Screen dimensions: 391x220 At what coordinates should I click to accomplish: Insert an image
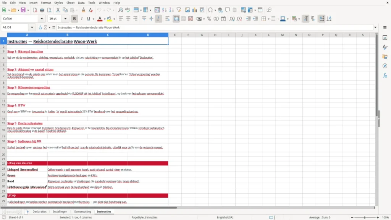click(x=187, y=10)
